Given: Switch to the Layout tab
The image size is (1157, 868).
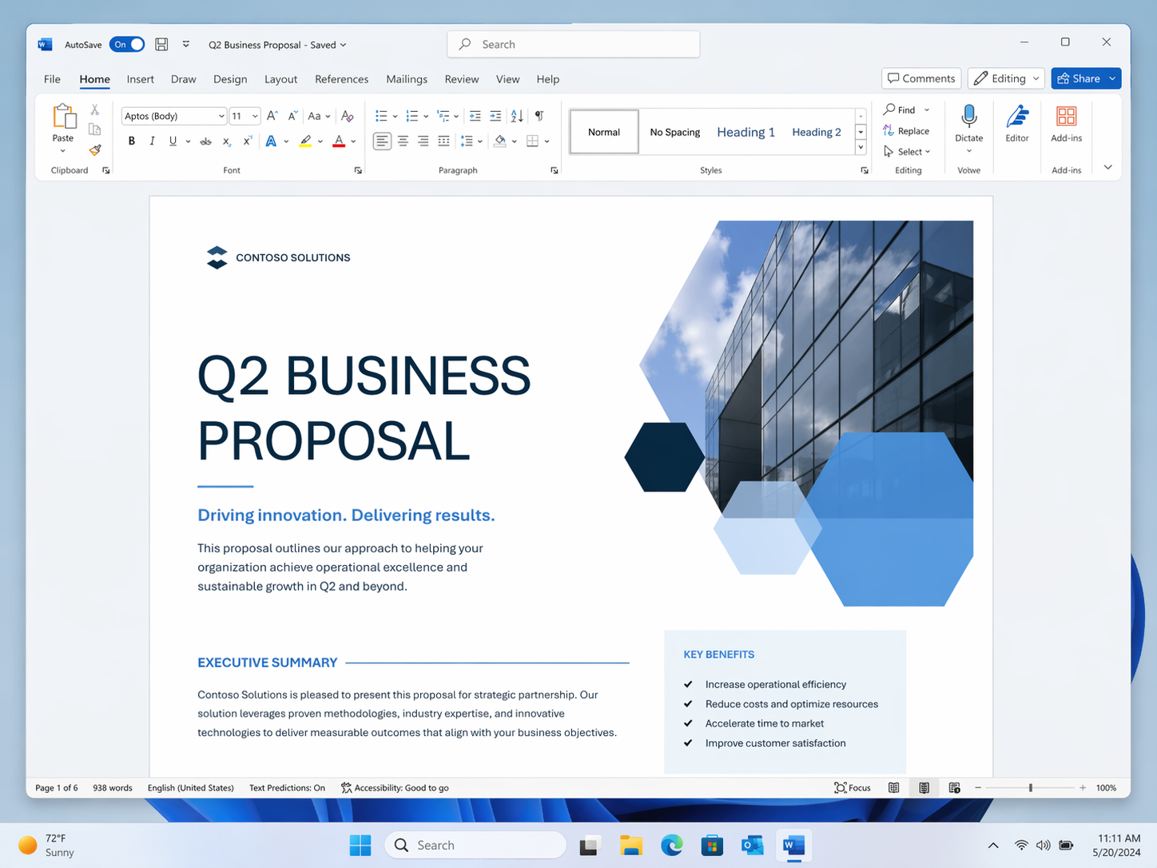Looking at the screenshot, I should pos(280,79).
